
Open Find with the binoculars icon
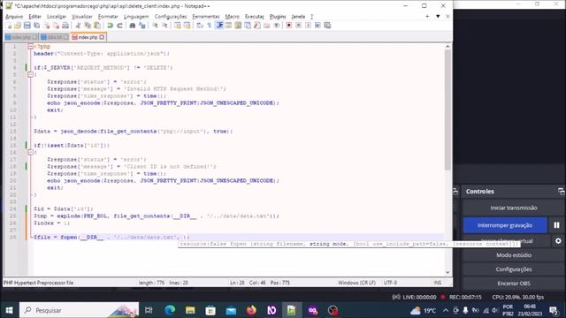point(132,26)
